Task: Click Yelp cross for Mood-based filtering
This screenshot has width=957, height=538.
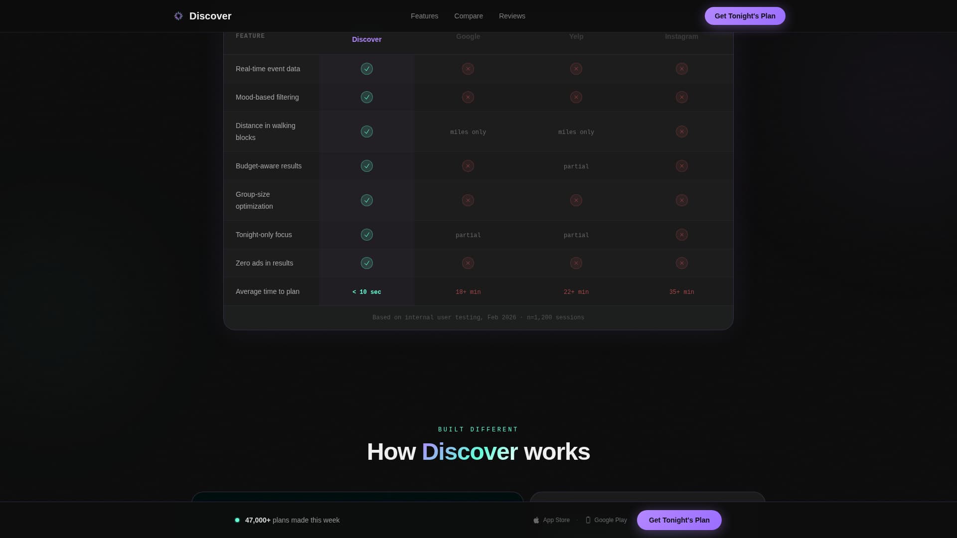Action: (576, 97)
